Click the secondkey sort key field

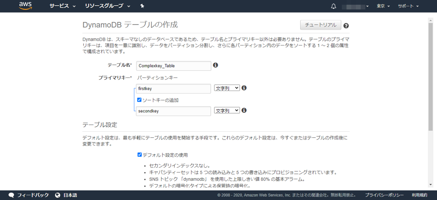point(174,111)
